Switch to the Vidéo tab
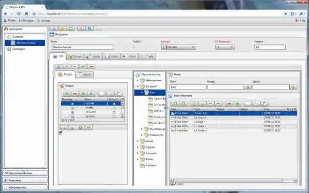This screenshot has height=193, width=309. point(112,57)
